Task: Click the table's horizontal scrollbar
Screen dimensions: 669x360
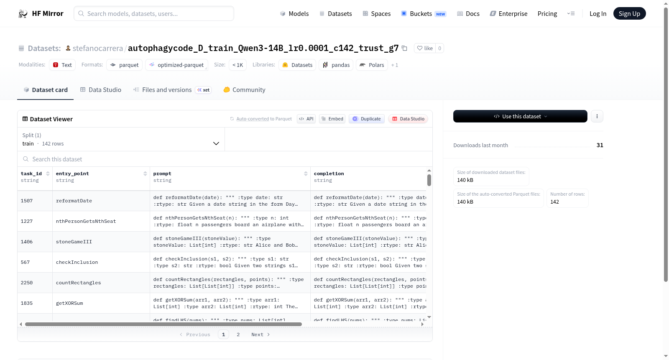Action: pyautogui.click(x=163, y=324)
